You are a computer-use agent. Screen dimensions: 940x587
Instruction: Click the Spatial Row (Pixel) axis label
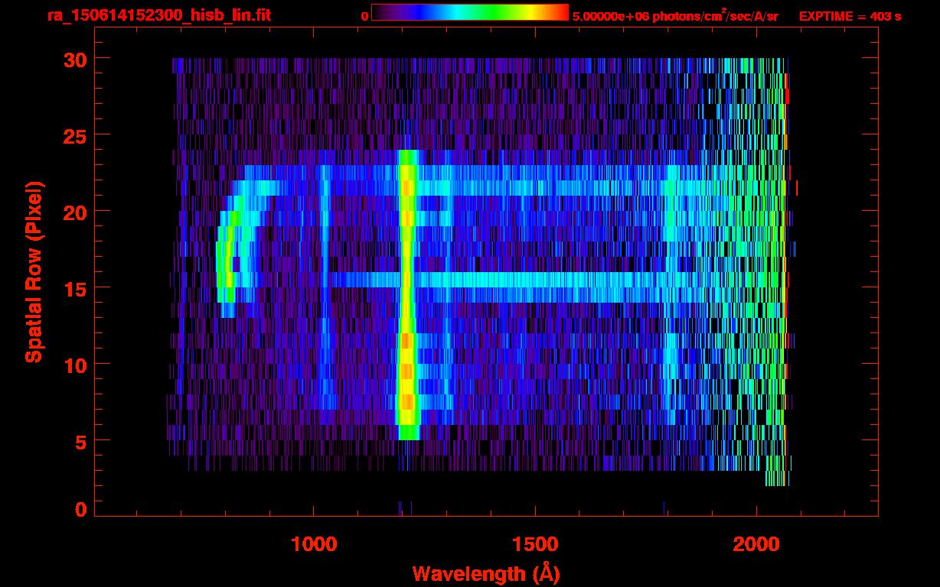(x=33, y=271)
